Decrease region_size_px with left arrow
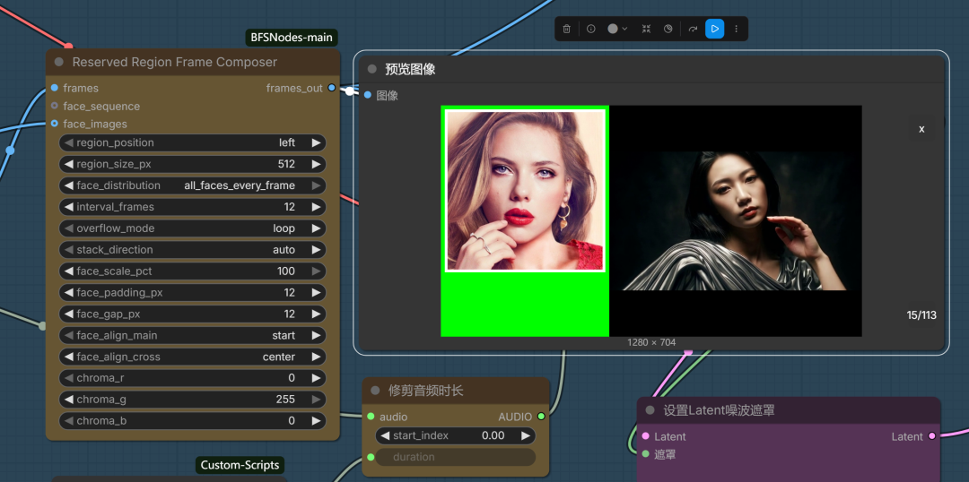969x482 pixels. point(68,164)
